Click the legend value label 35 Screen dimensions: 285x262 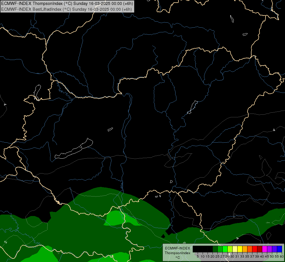pyautogui.click(x=247, y=256)
